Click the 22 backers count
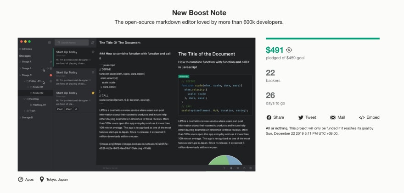404x193 pixels. [x=270, y=73]
